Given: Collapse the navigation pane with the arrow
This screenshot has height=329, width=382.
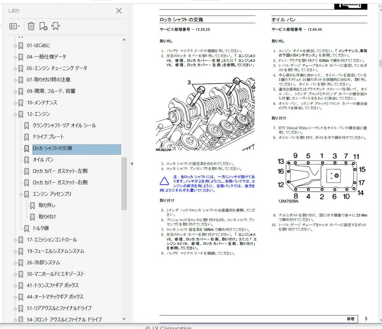Looking at the screenshot, I should pyautogui.click(x=131, y=164).
